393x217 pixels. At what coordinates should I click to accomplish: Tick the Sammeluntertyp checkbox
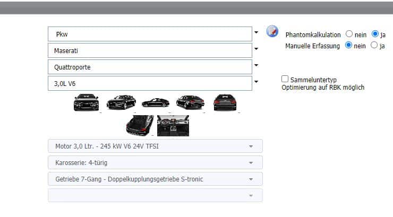[x=285, y=79]
